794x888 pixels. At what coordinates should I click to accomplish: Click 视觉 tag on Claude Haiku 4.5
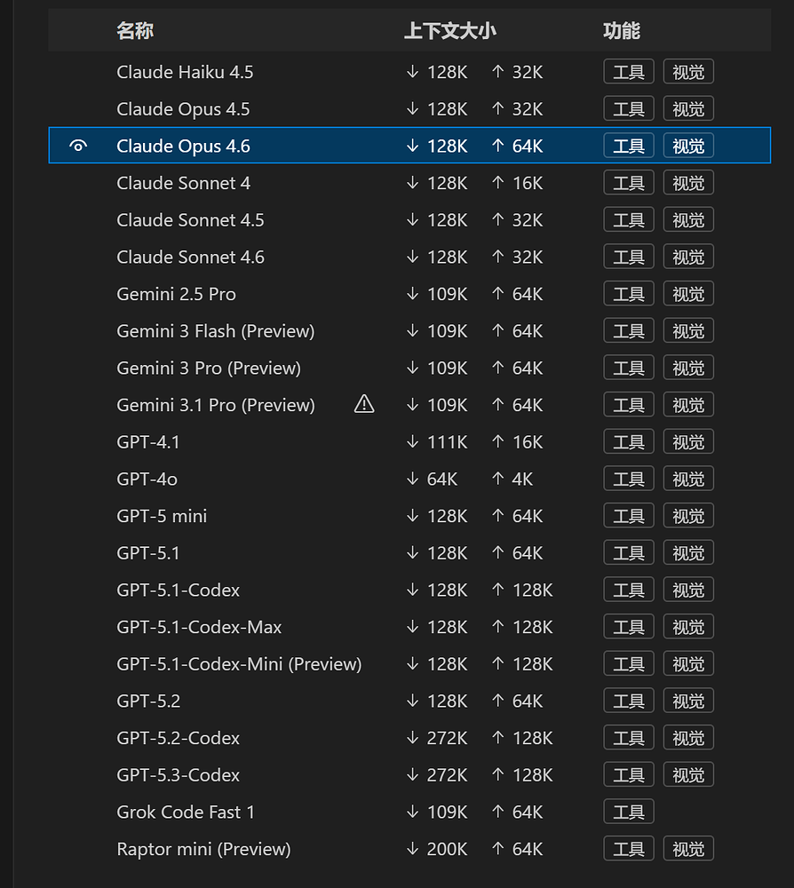click(688, 72)
